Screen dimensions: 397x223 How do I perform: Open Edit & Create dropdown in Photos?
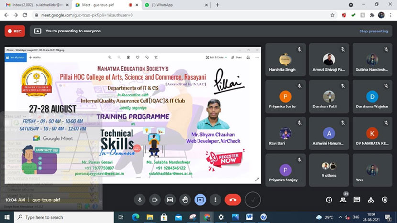(x=217, y=57)
